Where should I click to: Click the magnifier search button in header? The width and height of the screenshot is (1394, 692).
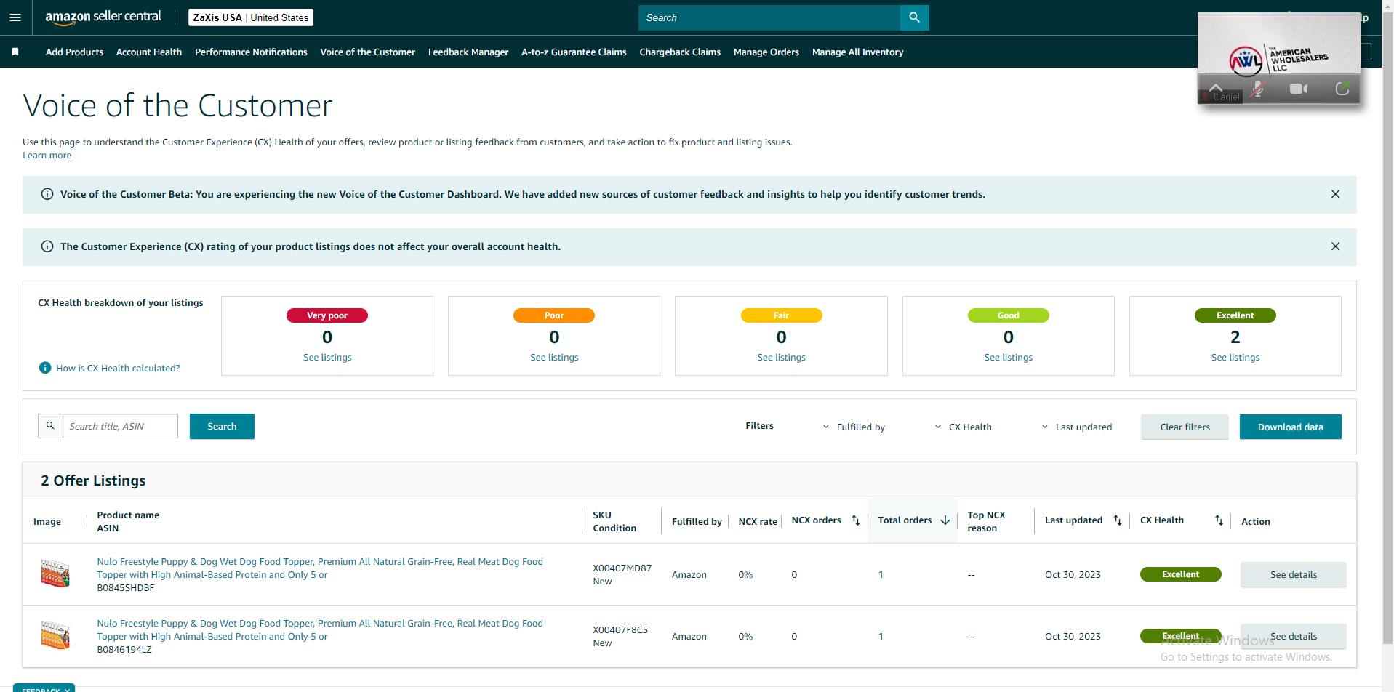(914, 17)
